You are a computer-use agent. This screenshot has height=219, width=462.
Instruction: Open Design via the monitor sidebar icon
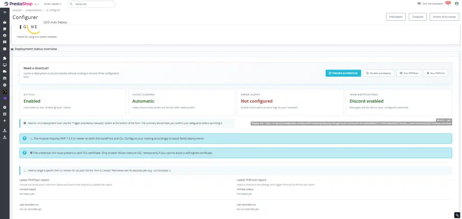[x=5, y=65]
